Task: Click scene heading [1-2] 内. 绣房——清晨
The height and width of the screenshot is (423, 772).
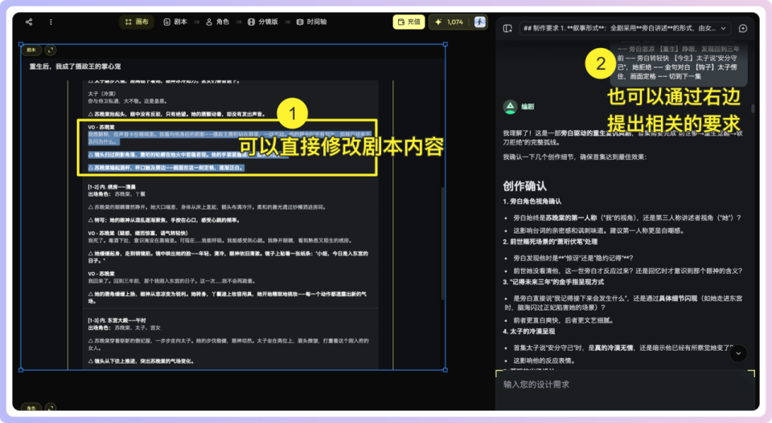Action: (111, 187)
